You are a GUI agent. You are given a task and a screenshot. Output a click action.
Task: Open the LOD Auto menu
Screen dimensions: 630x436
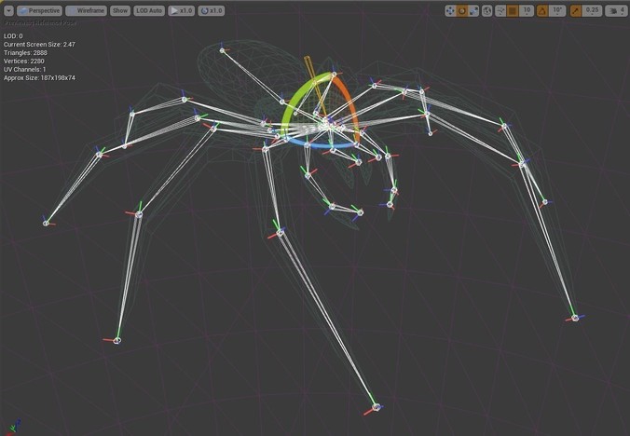[149, 11]
